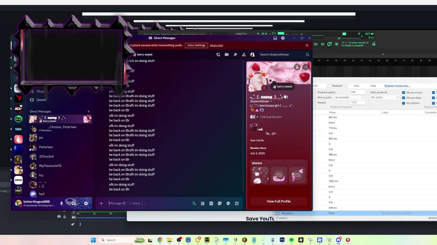Start a voice call with berry sweet
437x245 pixels.
click(218, 54)
